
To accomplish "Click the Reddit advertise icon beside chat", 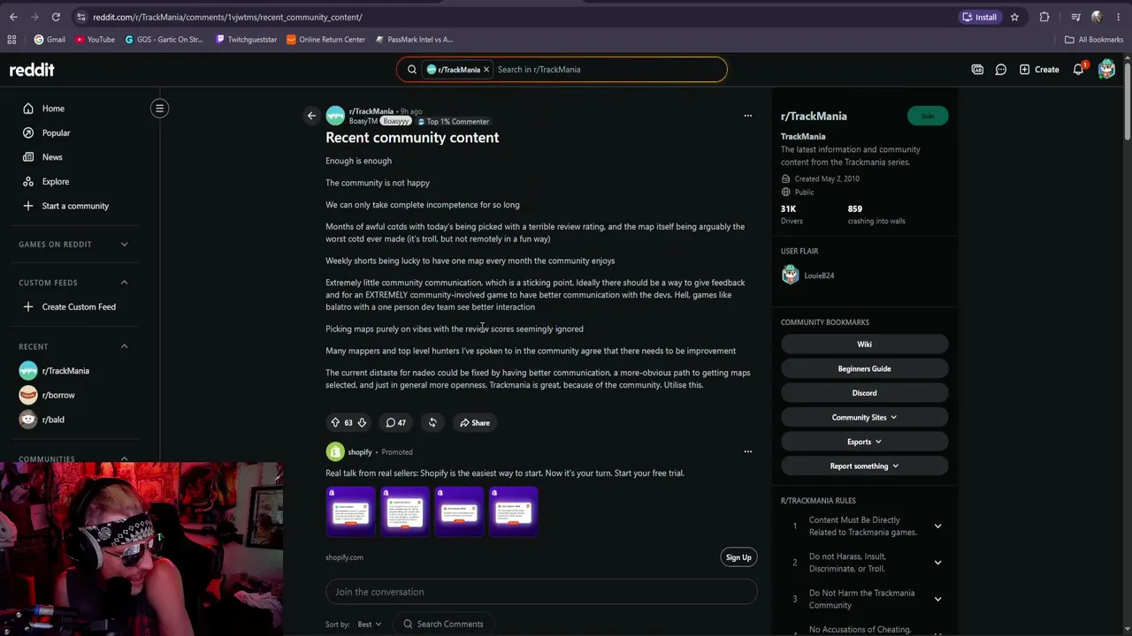I will (x=977, y=70).
